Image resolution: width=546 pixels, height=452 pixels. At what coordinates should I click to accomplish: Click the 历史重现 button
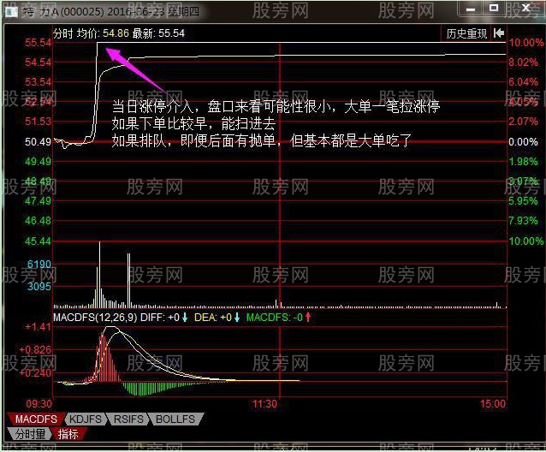point(466,33)
